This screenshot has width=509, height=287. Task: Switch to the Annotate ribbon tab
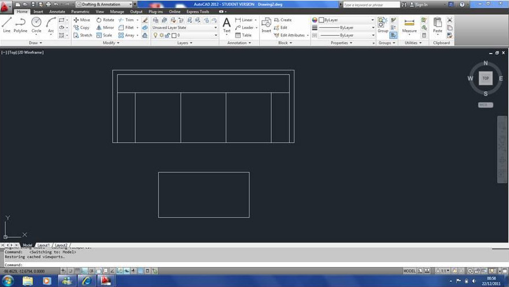[x=57, y=12]
